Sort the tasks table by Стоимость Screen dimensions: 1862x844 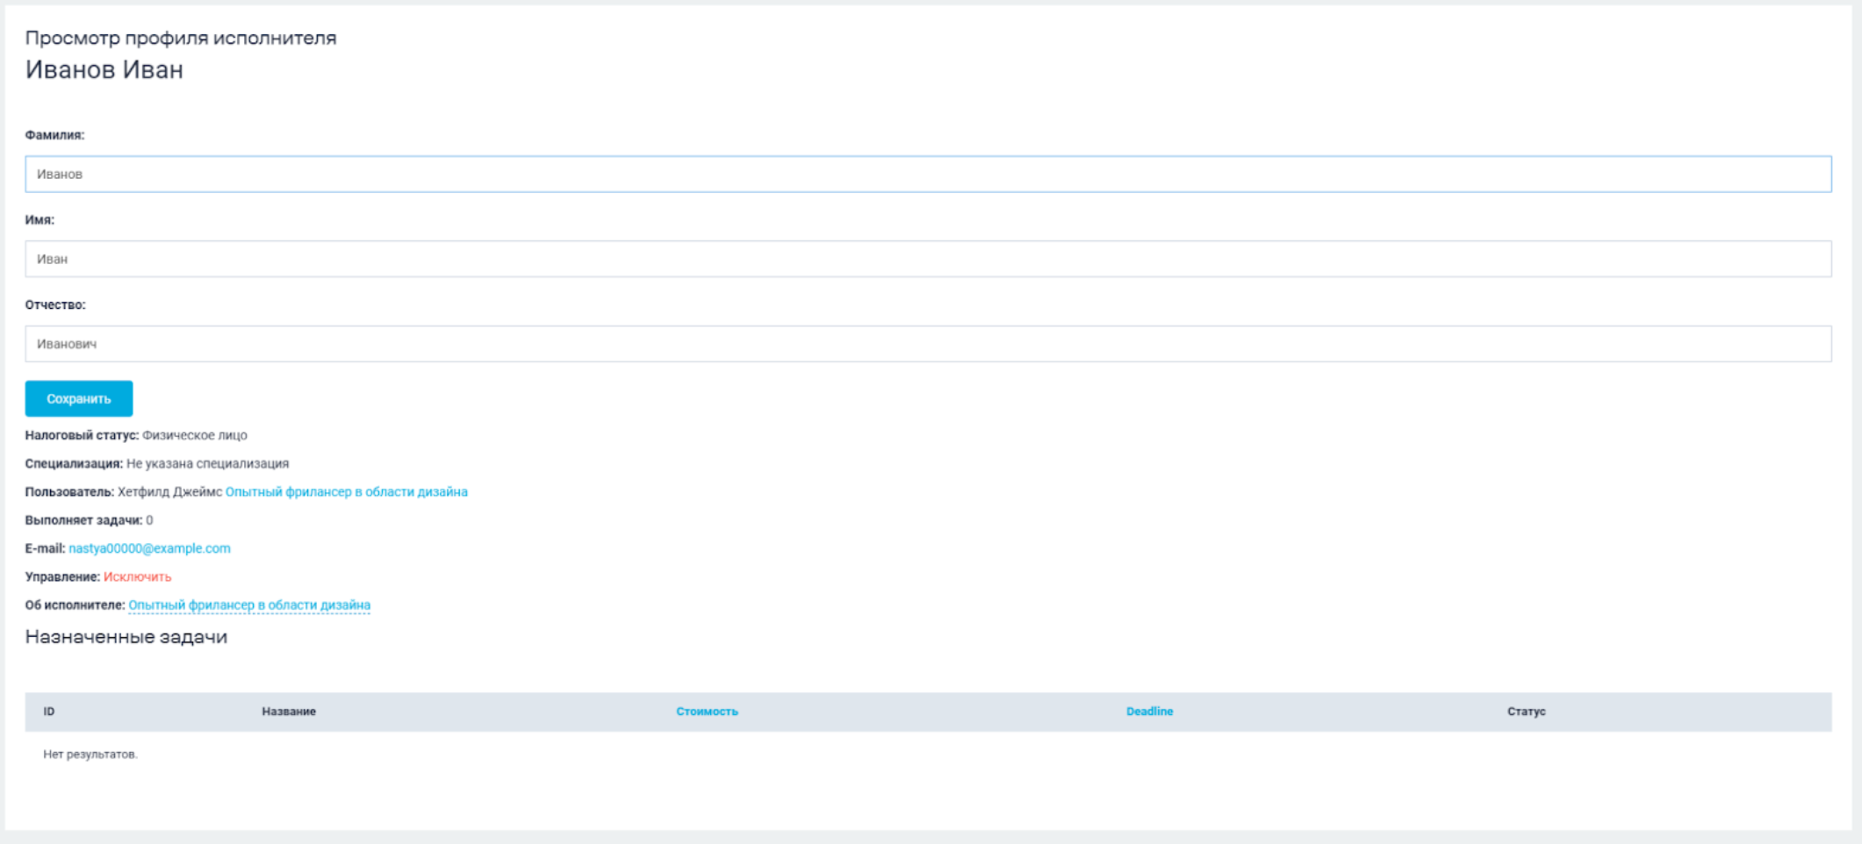(707, 712)
